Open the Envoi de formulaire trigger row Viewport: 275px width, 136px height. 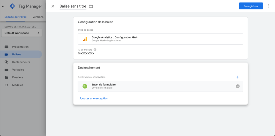pos(161,86)
